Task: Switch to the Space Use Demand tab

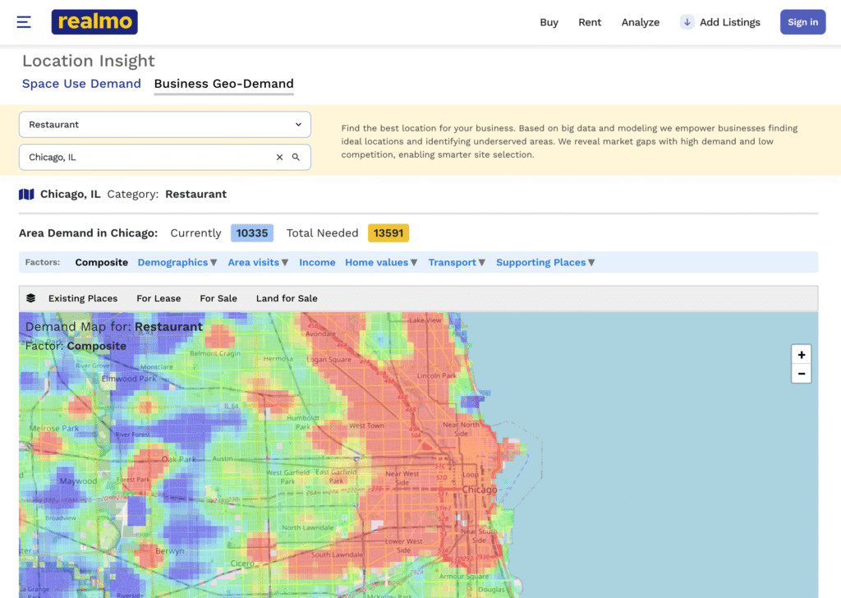Action: click(81, 84)
